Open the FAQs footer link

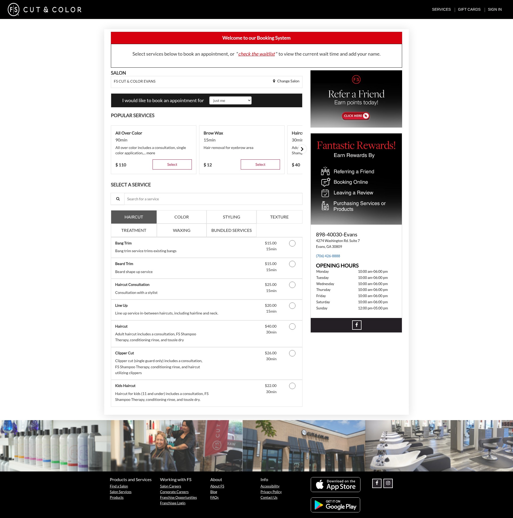coord(214,497)
